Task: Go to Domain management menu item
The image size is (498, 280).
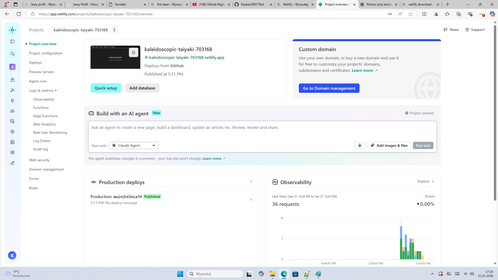Action: (46, 169)
